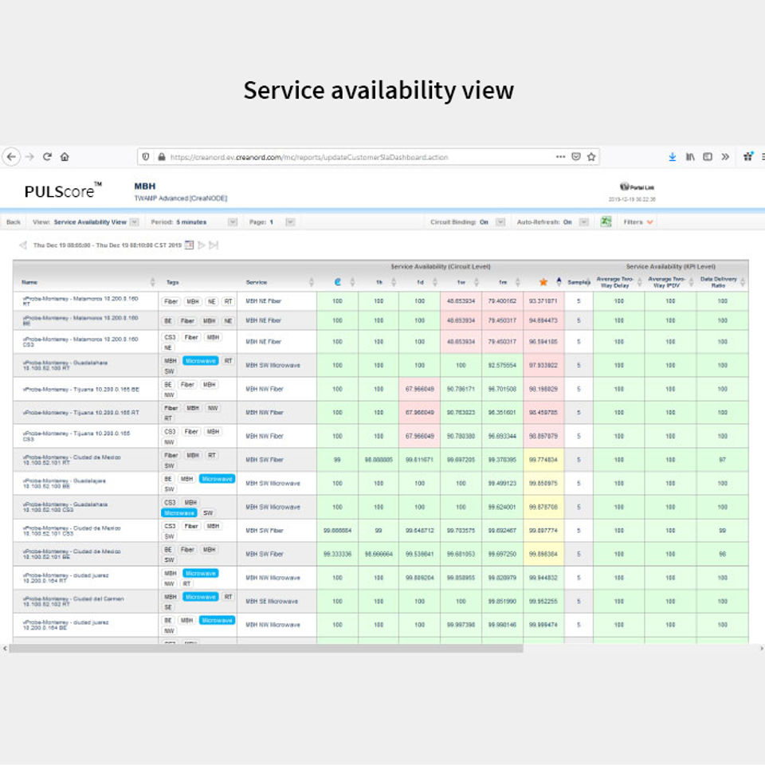This screenshot has width=765, height=765.
Task: Go to the next time period arrow
Action: [201, 245]
